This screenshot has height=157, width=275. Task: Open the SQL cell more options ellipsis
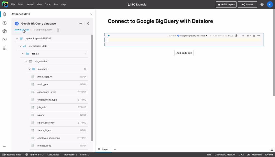258,36
